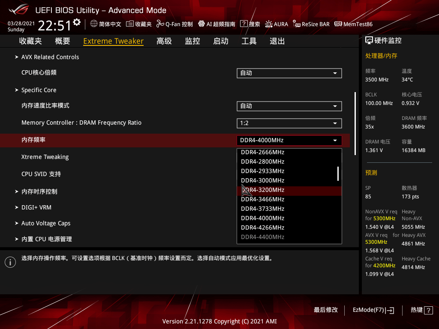Image resolution: width=439 pixels, height=329 pixels.
Task: Select the CPU SVID 支持 row
Action: 41,174
